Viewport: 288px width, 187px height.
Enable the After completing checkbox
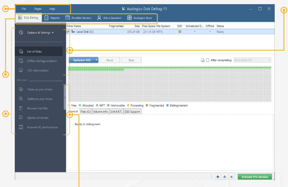[207, 60]
